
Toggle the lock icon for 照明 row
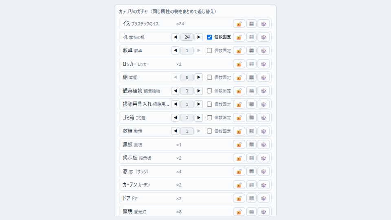[239, 212]
